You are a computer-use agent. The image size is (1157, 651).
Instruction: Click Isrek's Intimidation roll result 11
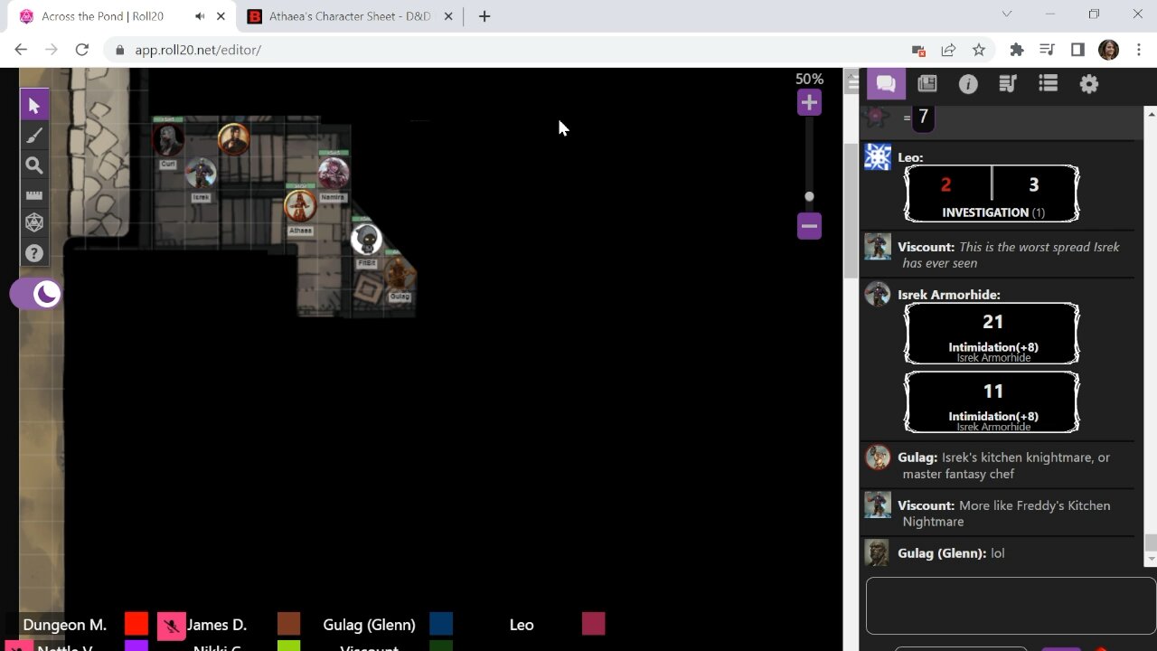pos(992,392)
